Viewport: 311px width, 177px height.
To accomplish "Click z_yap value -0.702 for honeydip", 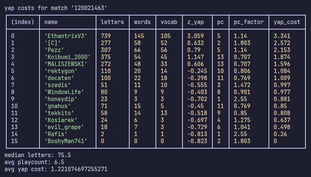I will [197, 99].
